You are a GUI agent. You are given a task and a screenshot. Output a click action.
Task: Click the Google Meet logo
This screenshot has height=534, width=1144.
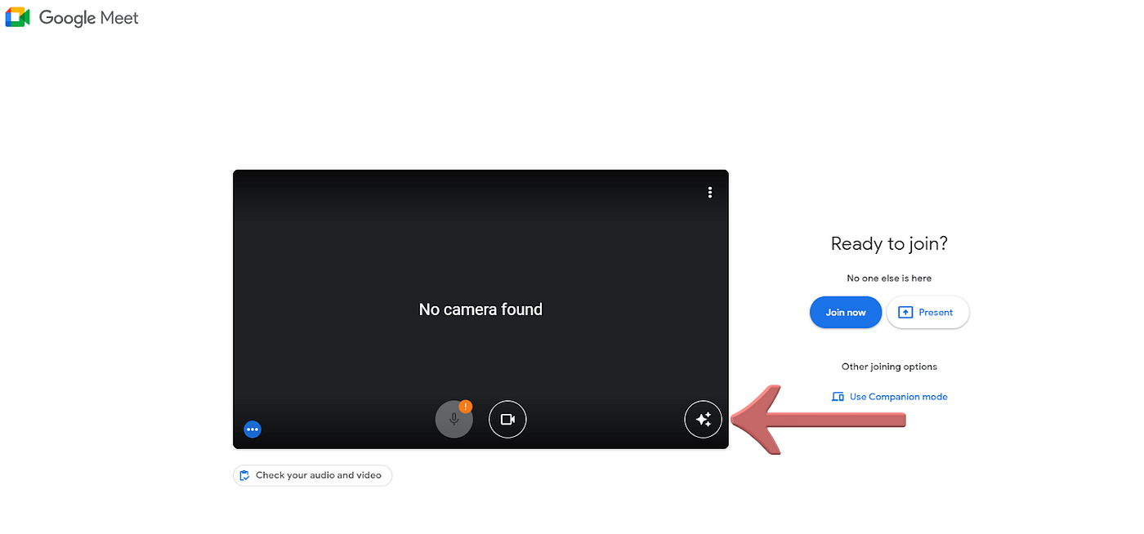click(x=72, y=17)
